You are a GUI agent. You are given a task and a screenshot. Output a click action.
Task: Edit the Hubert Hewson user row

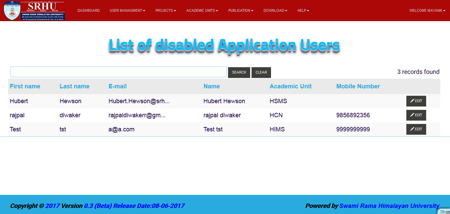click(x=416, y=101)
